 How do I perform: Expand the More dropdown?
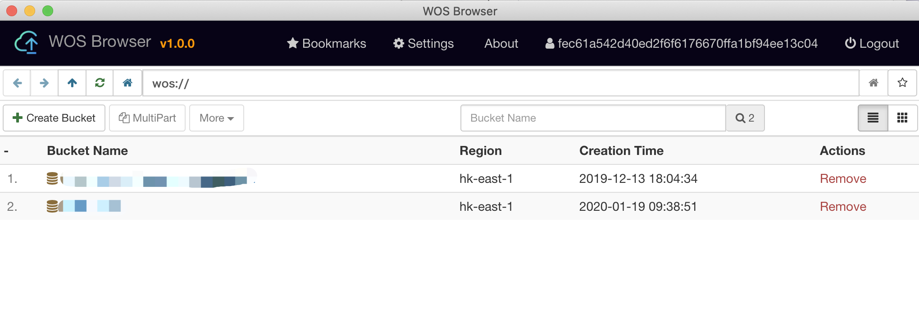[217, 118]
